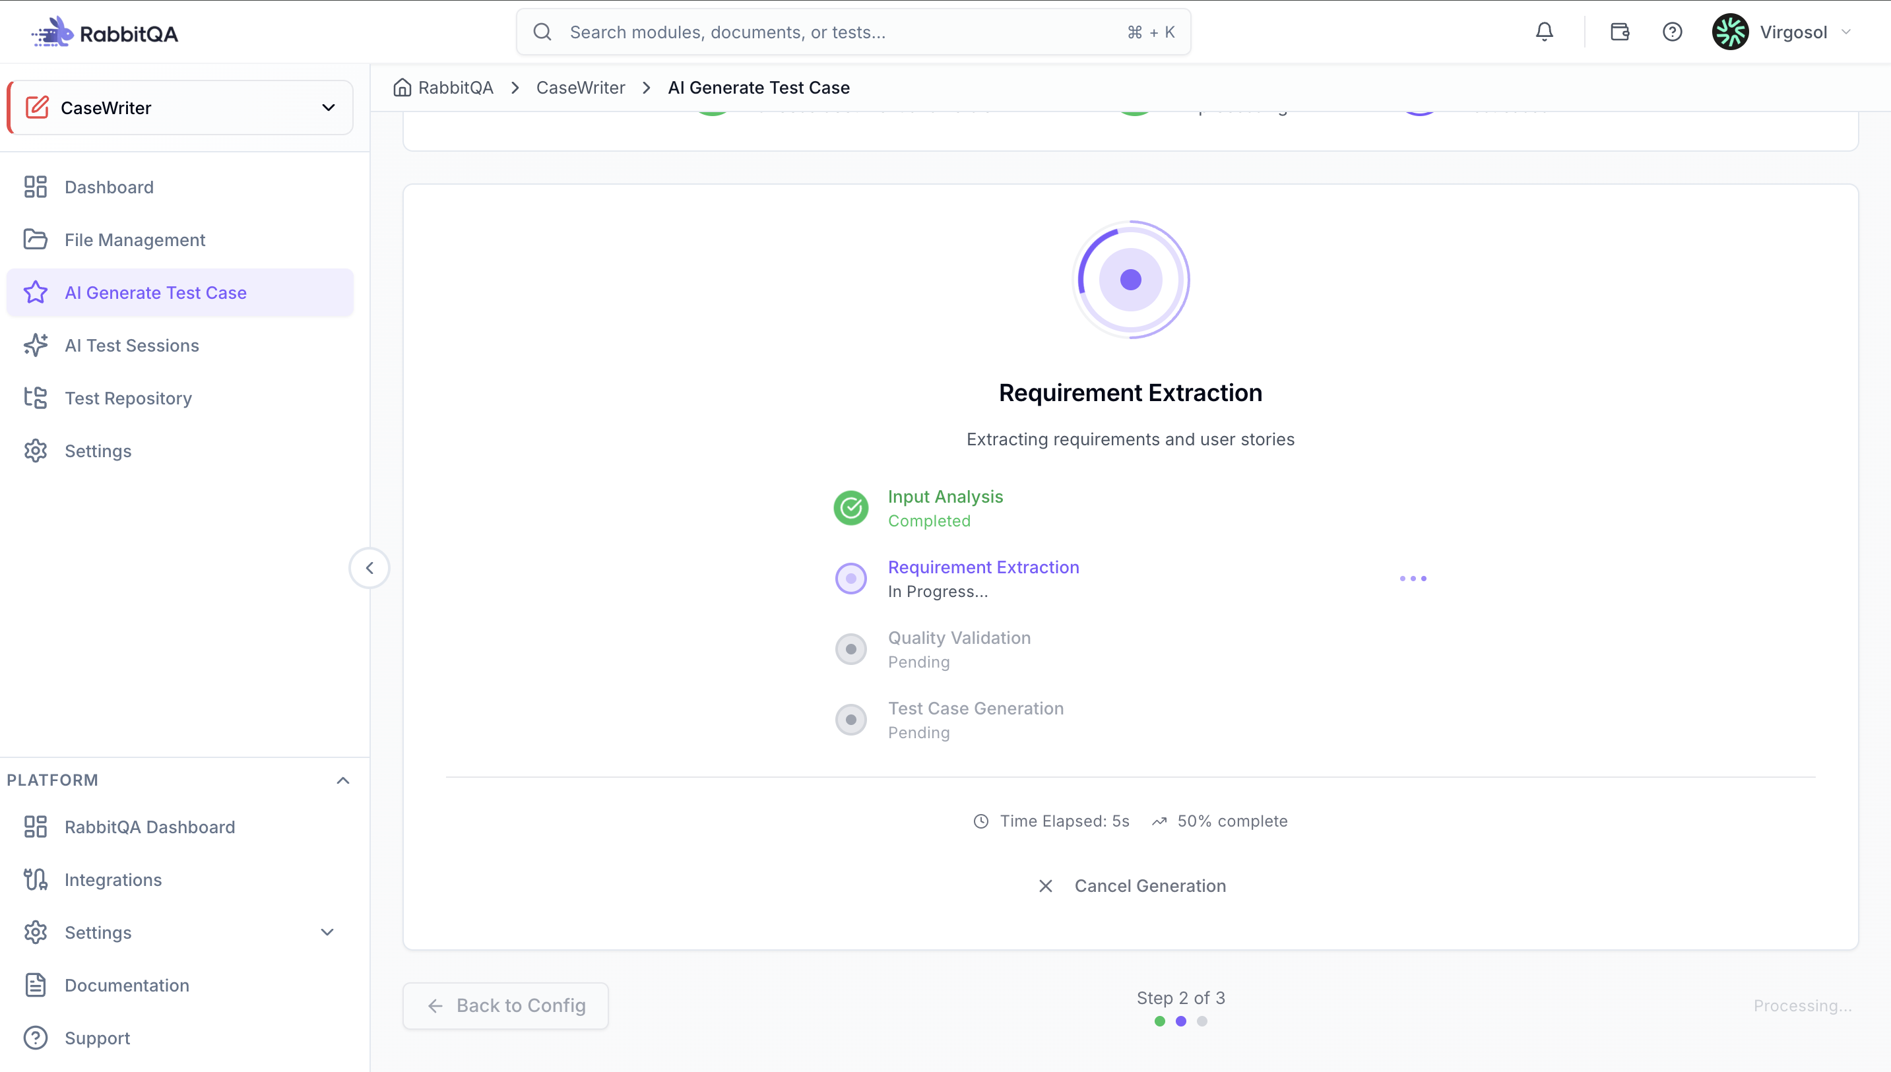Click the search magnifier icon
This screenshot has width=1891, height=1072.
pos(542,32)
